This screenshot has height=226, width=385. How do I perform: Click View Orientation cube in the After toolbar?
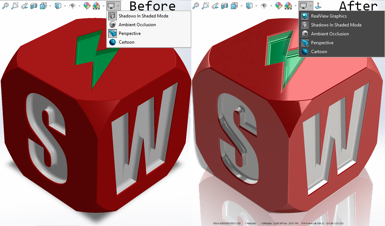[x=234, y=6]
